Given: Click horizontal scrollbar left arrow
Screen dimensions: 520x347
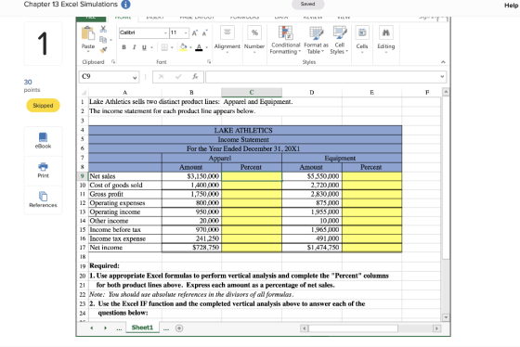Looking at the screenshot, I should pyautogui.click(x=305, y=328).
